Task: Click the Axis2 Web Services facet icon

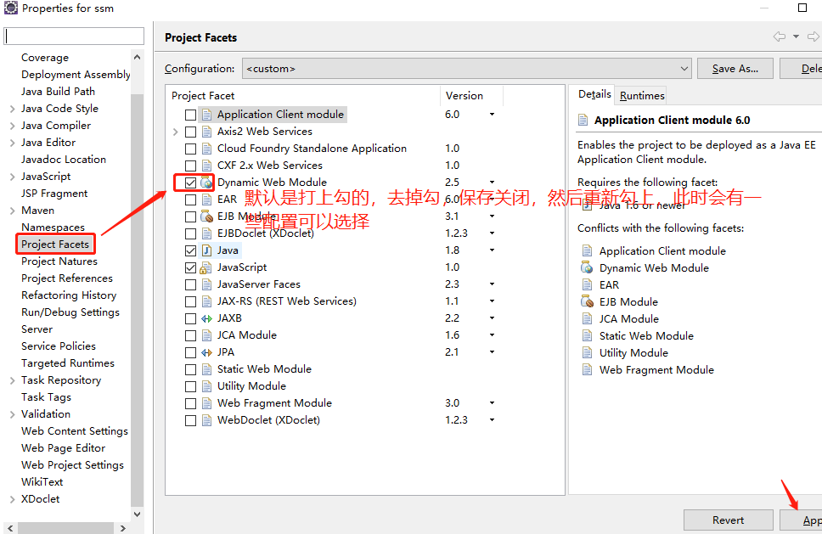Action: (x=206, y=132)
